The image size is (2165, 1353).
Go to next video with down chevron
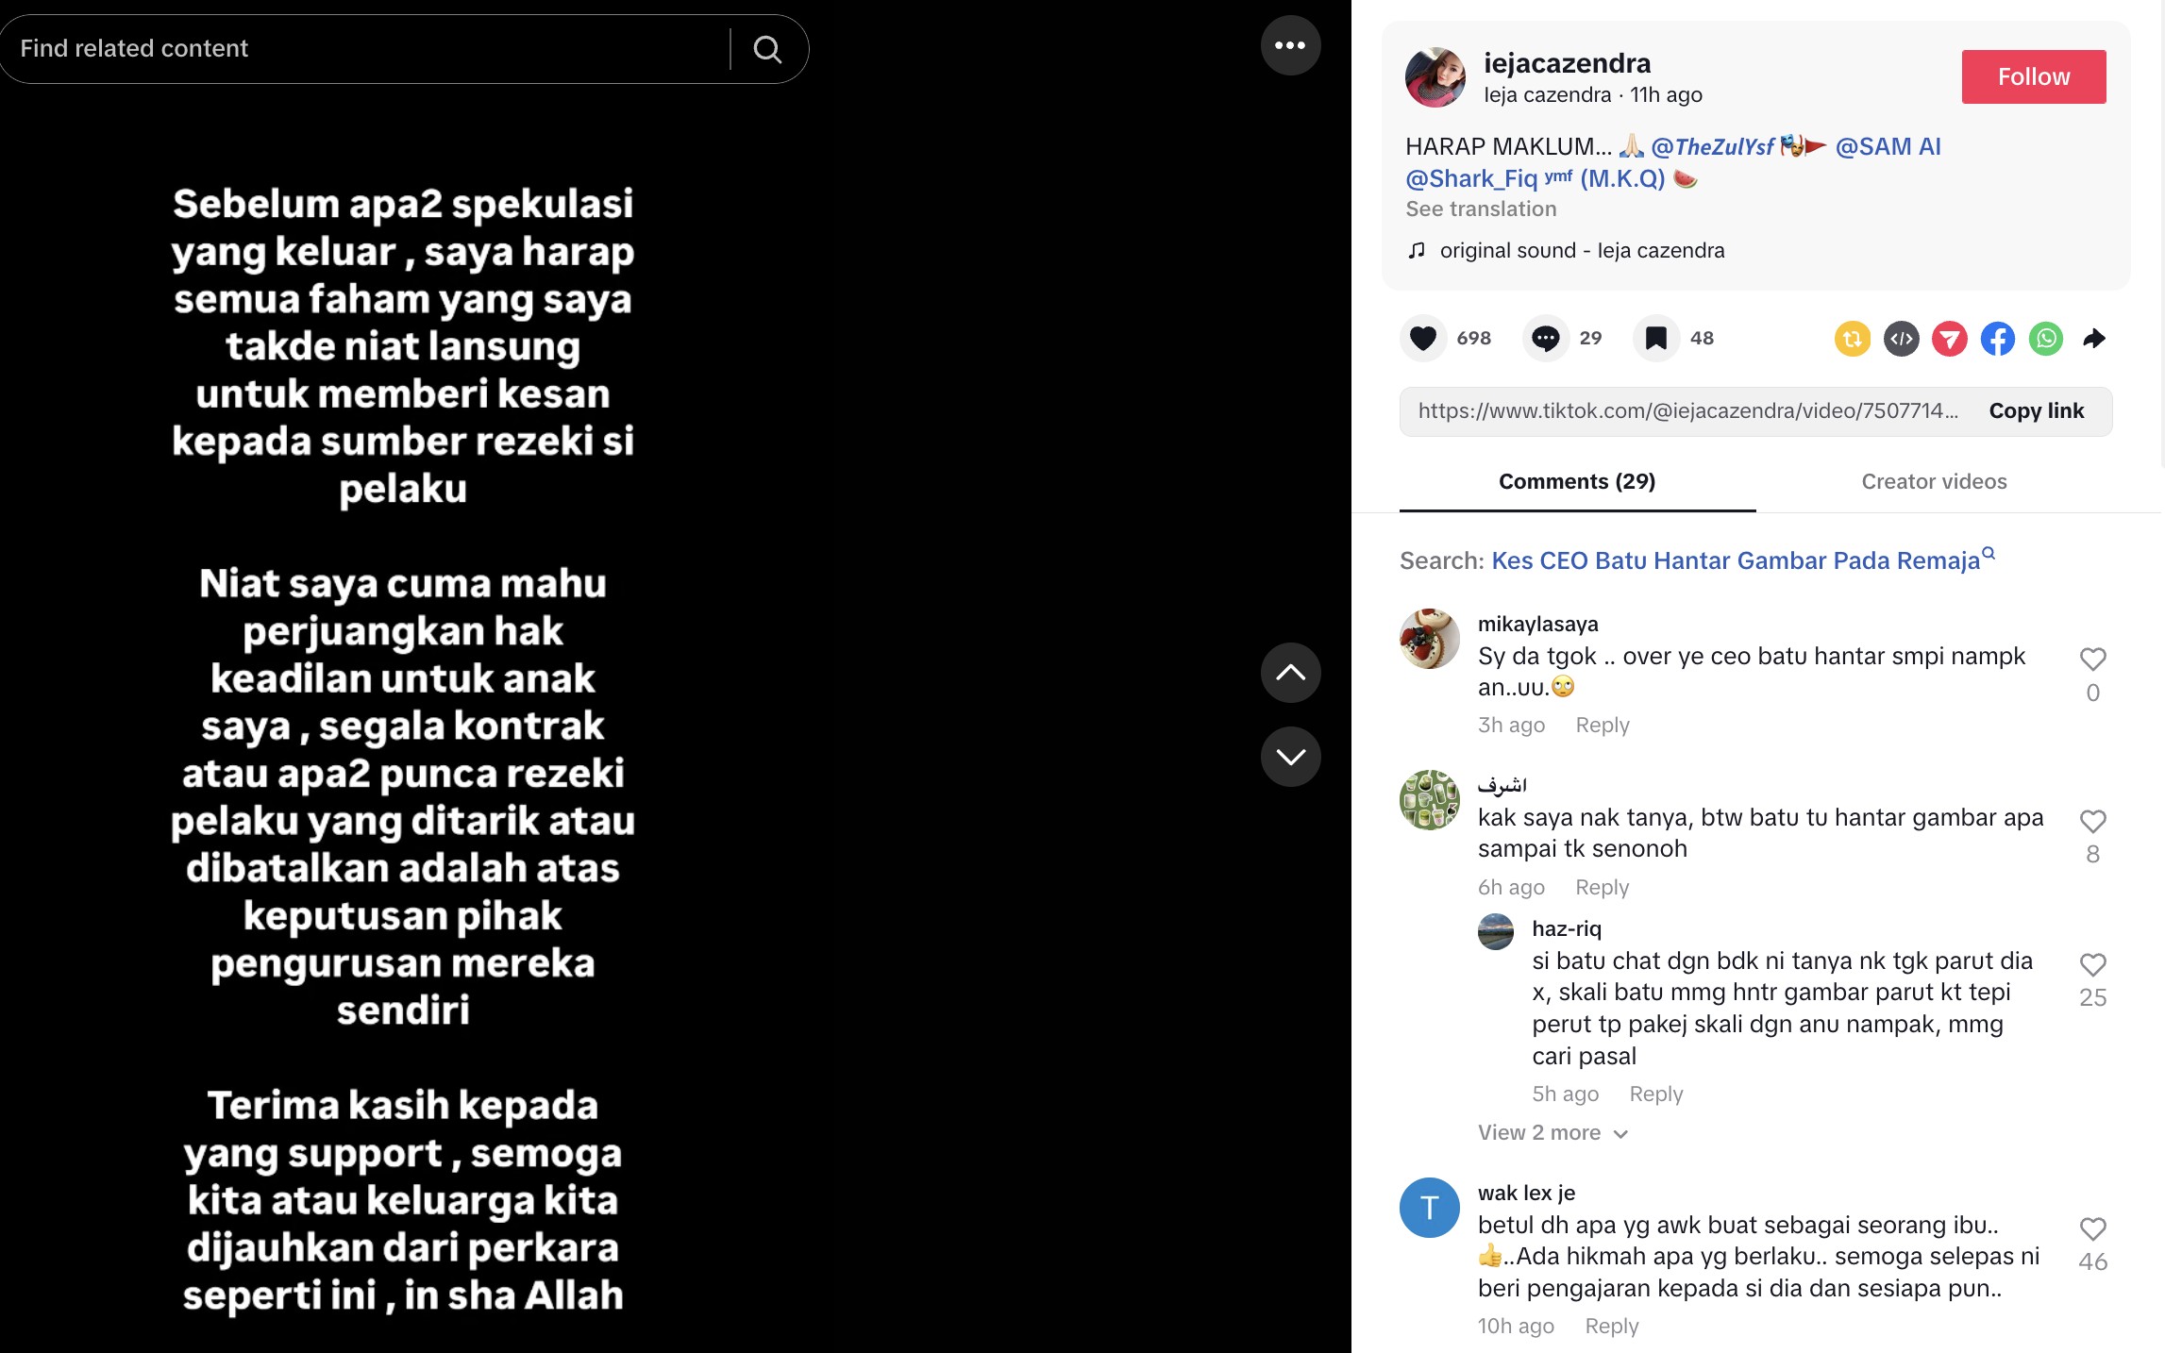pos(1290,757)
